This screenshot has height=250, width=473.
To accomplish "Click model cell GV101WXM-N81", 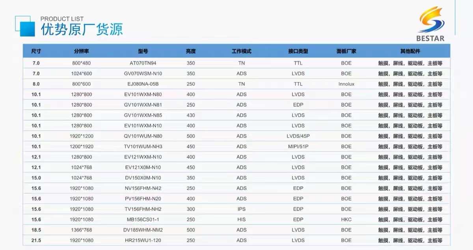I will pos(143,105).
